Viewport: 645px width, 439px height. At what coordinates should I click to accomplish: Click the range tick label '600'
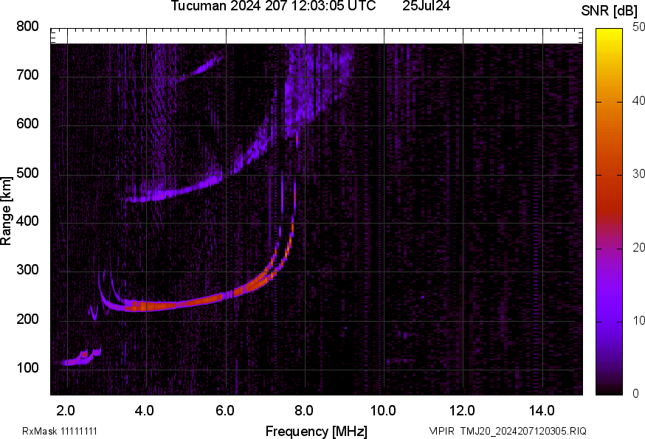tap(27, 123)
